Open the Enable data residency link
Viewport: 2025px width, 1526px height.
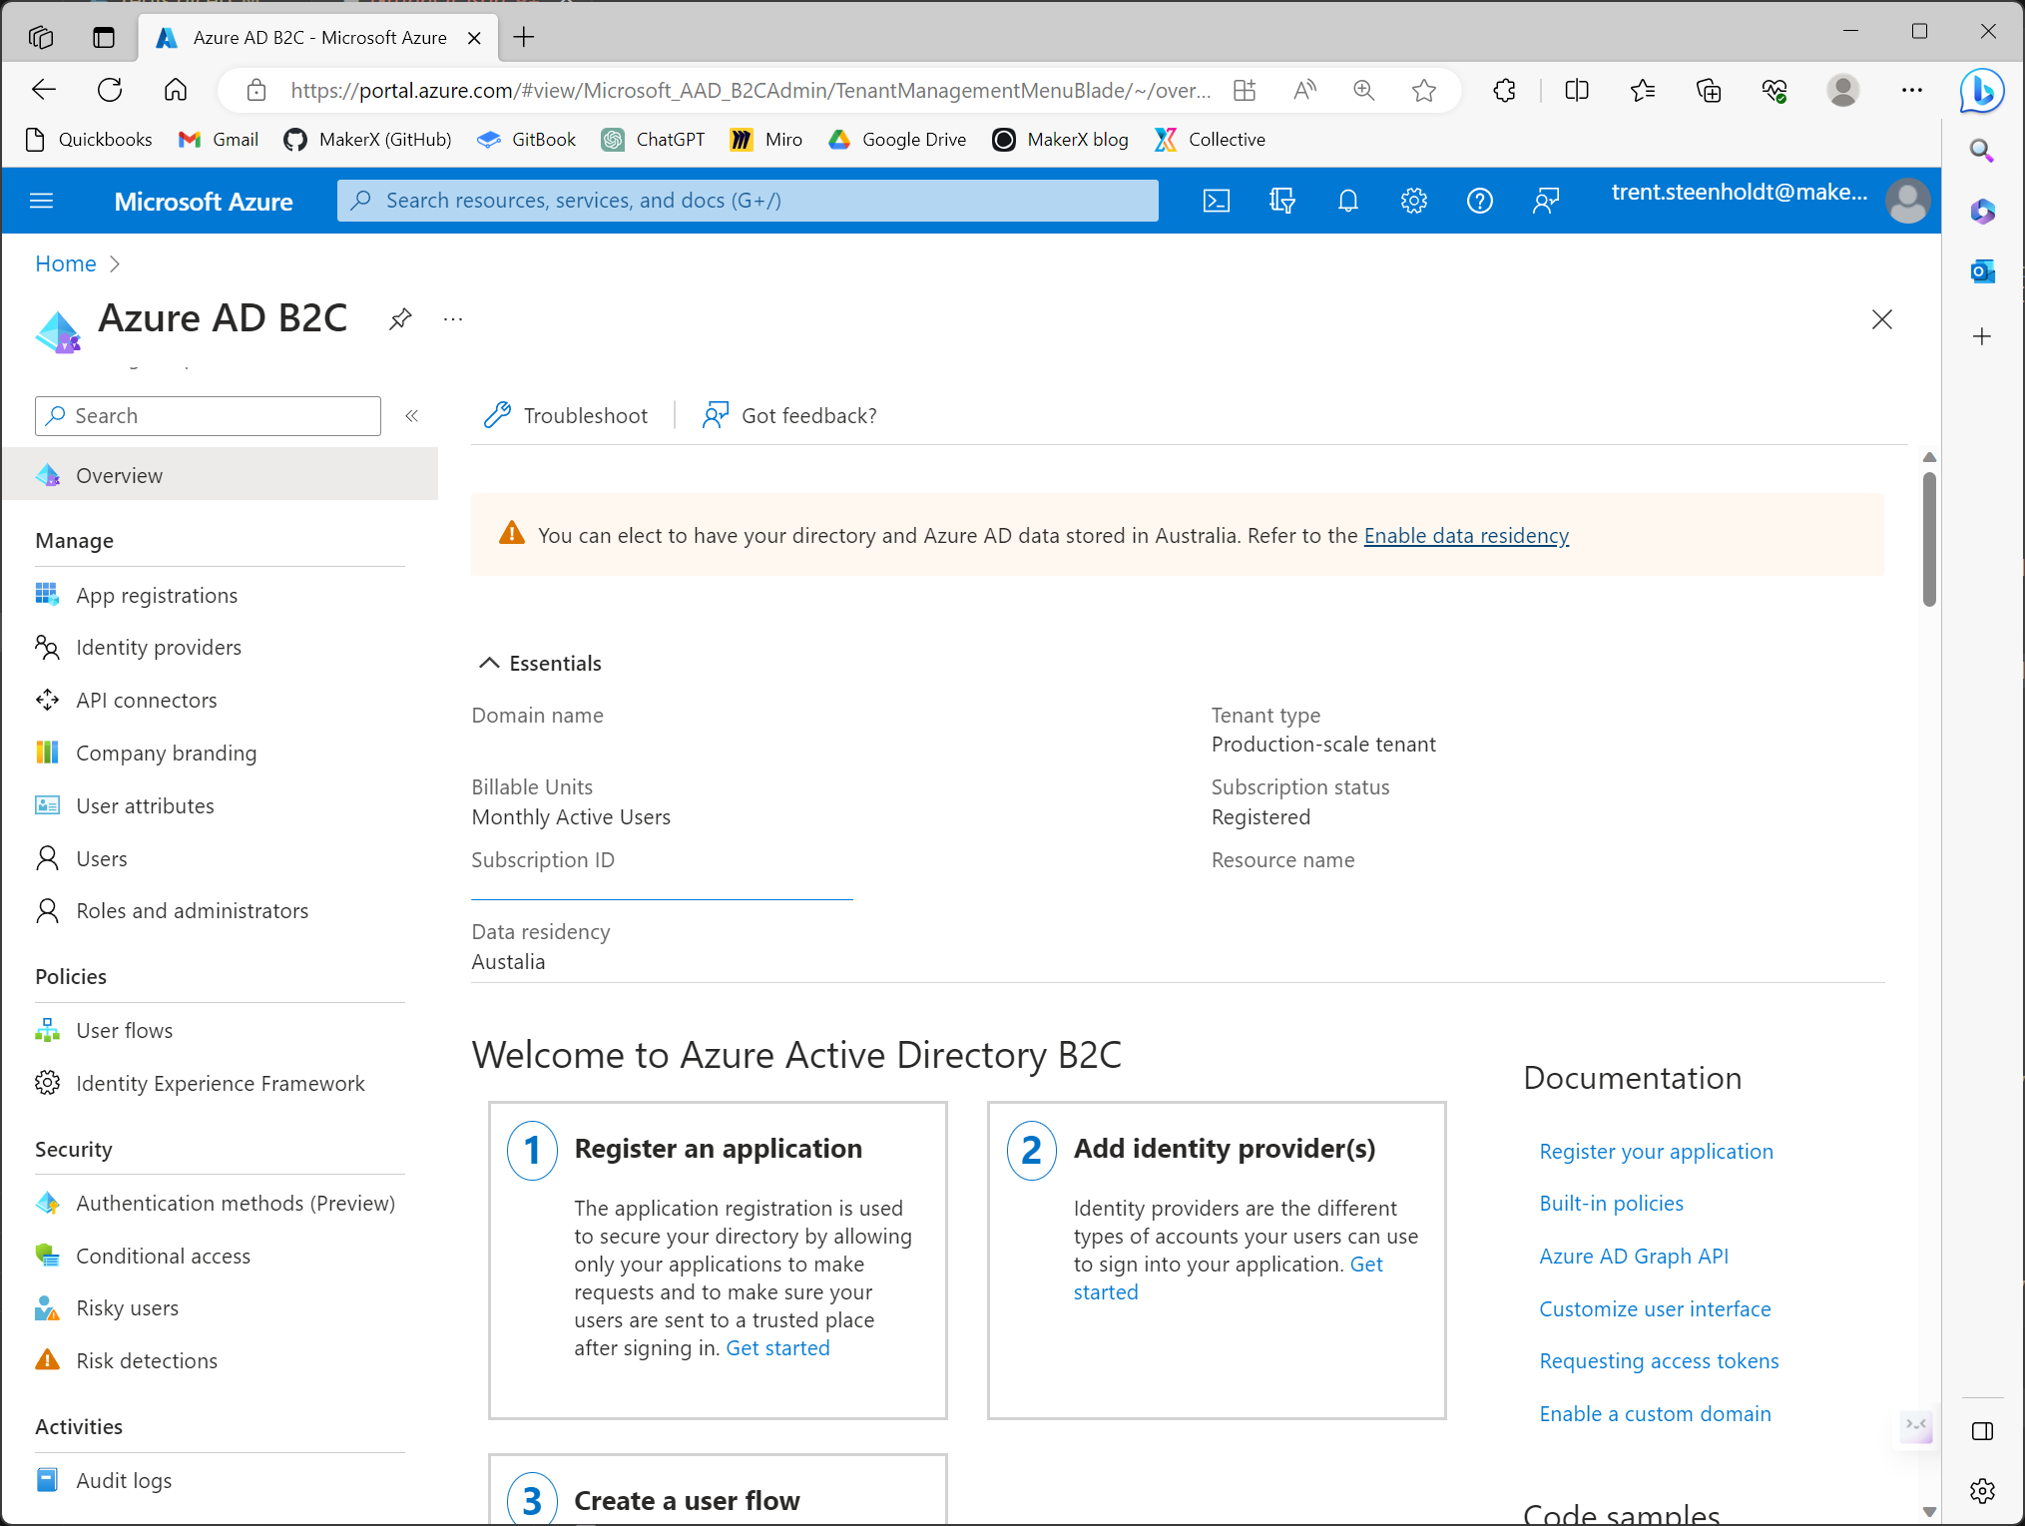tap(1466, 535)
